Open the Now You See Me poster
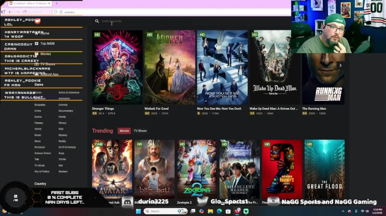Image resolution: width=386 pixels, height=216 pixels. tap(222, 67)
